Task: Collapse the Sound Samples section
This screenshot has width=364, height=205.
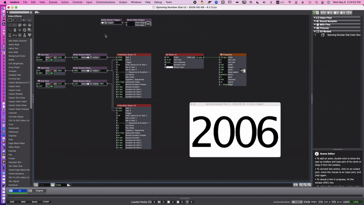Action: point(315,21)
